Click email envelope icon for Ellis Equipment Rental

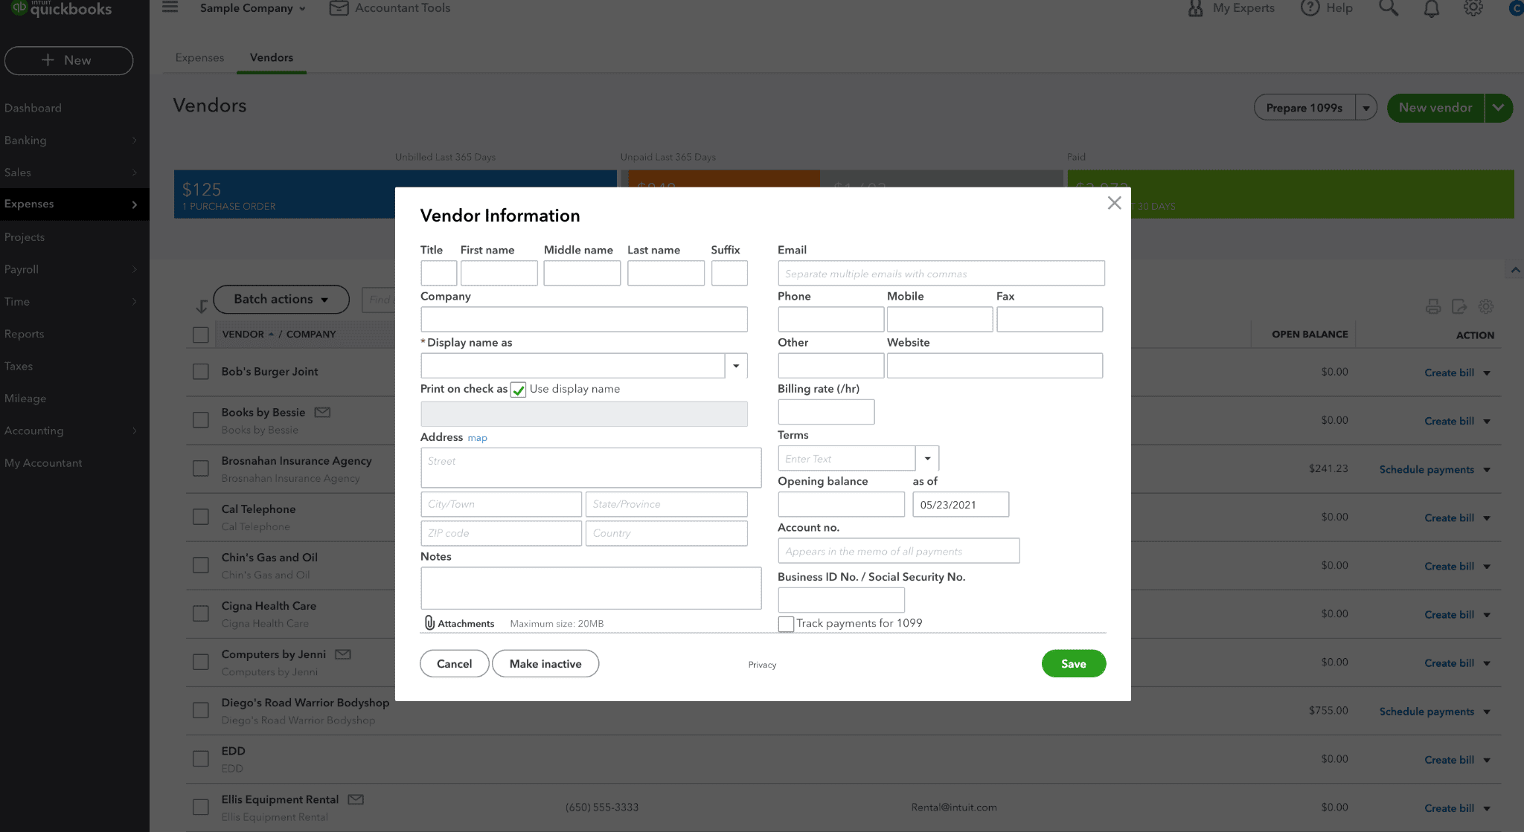pyautogui.click(x=356, y=799)
